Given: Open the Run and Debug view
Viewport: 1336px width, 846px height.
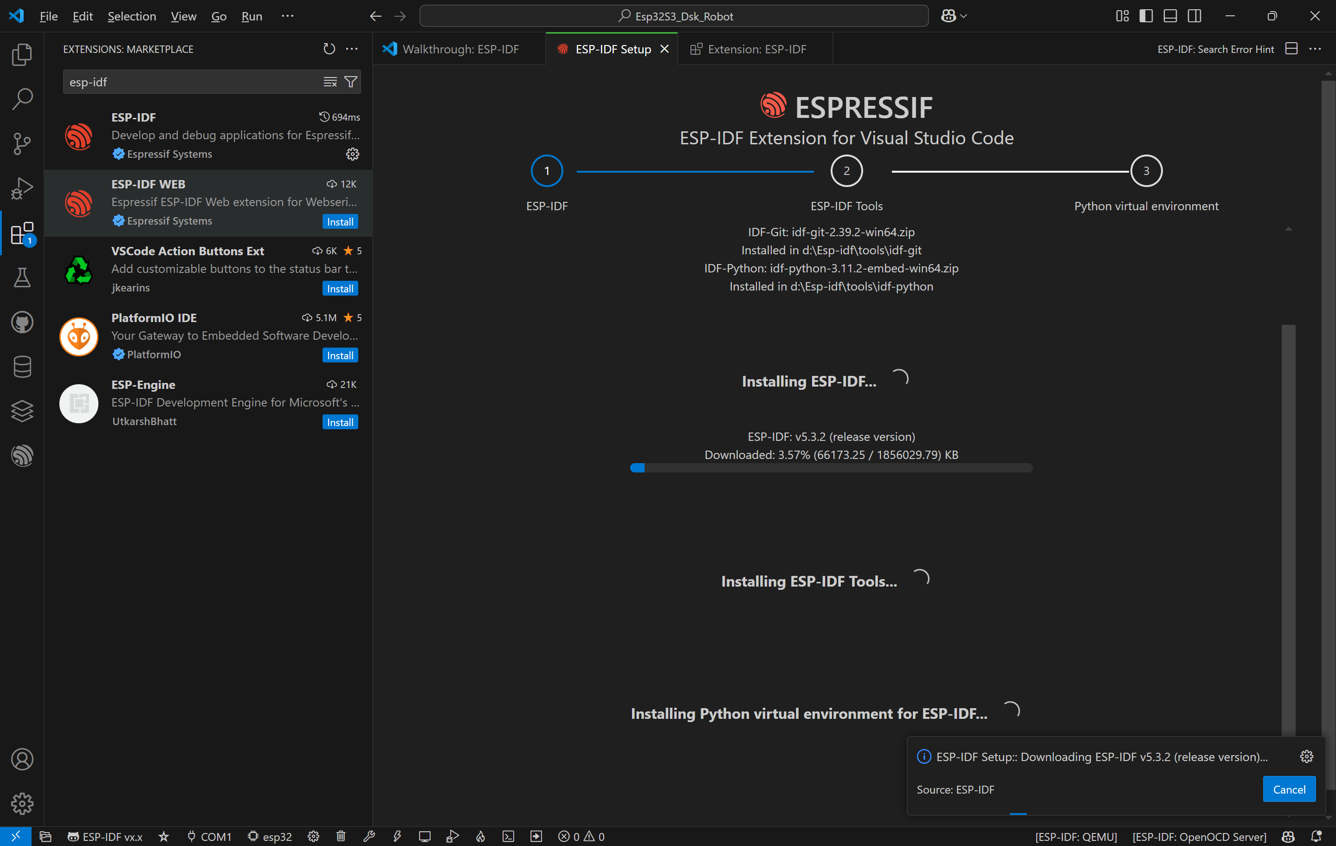Looking at the screenshot, I should tap(22, 188).
